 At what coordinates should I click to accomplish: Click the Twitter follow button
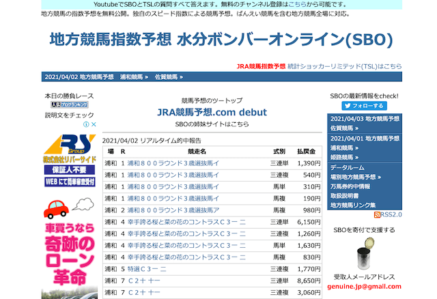tap(364, 106)
